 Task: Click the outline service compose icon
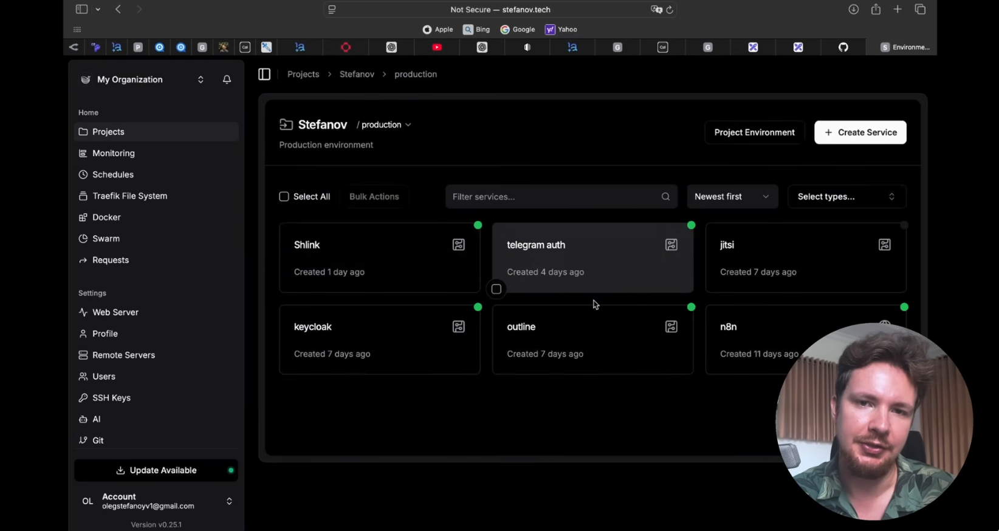click(x=671, y=327)
